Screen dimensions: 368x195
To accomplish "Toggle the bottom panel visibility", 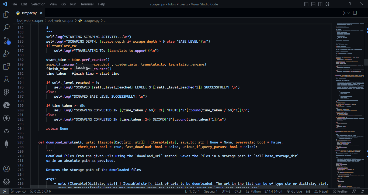I will (313, 4).
